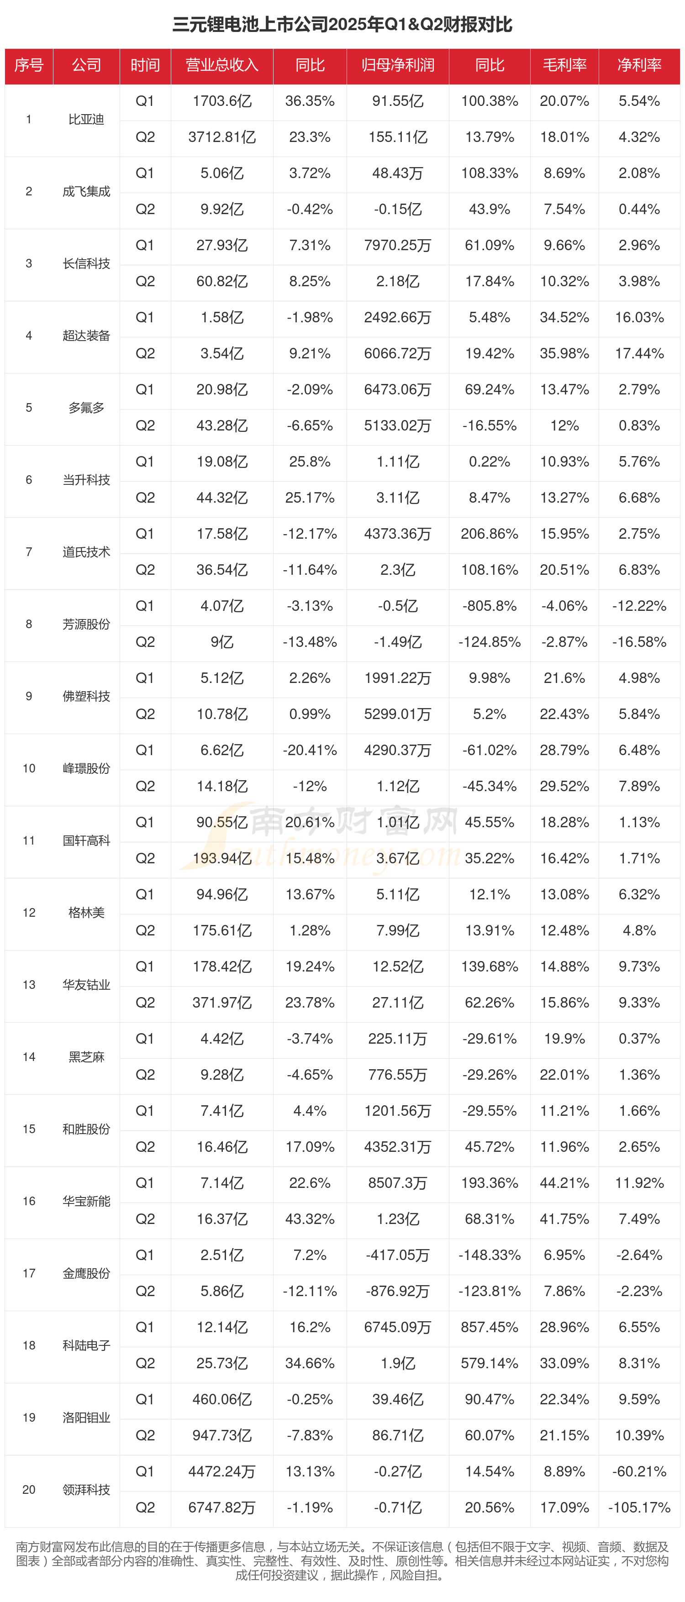Screen dimensions: 685x1602
Task: Click the 序号 column header
Action: (29, 65)
